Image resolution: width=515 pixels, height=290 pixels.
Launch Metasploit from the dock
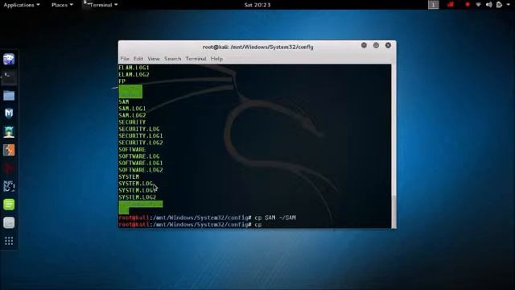coord(9,114)
